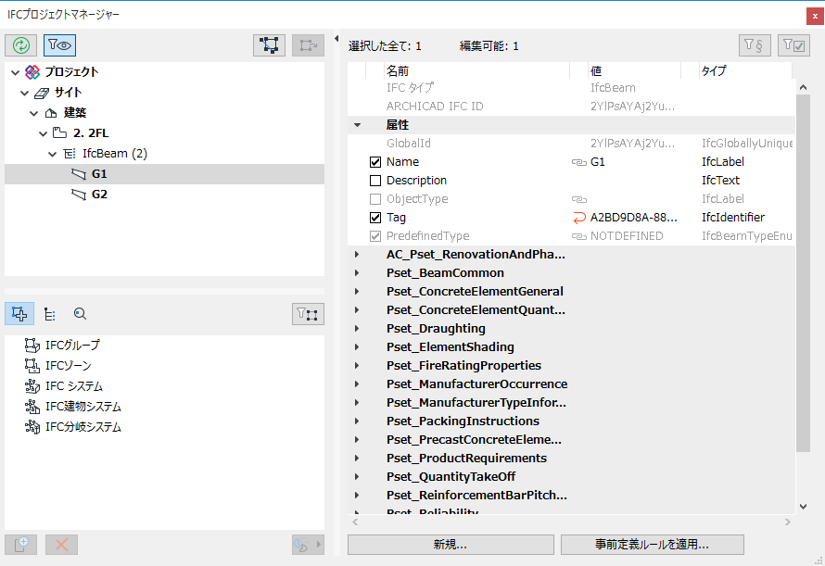Check the Description attribute checkbox
Screen dimensions: 825x566
375,181
